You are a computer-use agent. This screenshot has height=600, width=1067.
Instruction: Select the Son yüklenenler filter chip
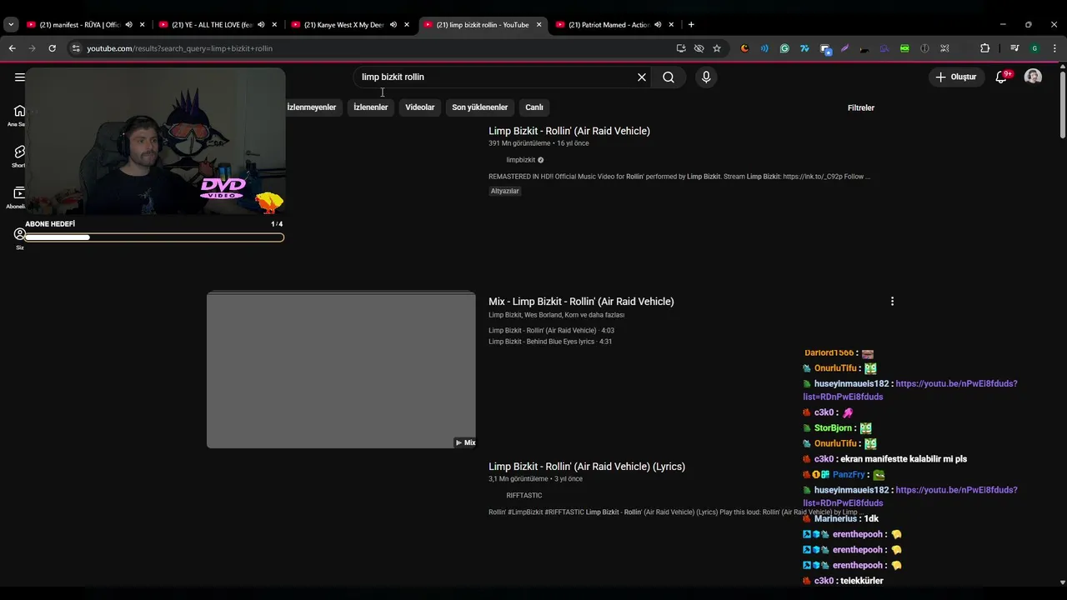479,107
